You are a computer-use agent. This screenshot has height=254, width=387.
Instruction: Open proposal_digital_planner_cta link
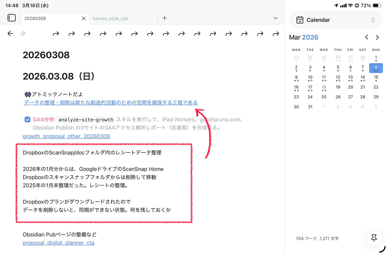(58, 243)
